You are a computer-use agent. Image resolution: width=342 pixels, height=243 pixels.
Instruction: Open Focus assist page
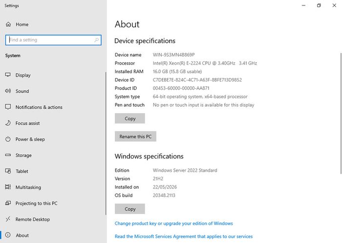pos(53,123)
